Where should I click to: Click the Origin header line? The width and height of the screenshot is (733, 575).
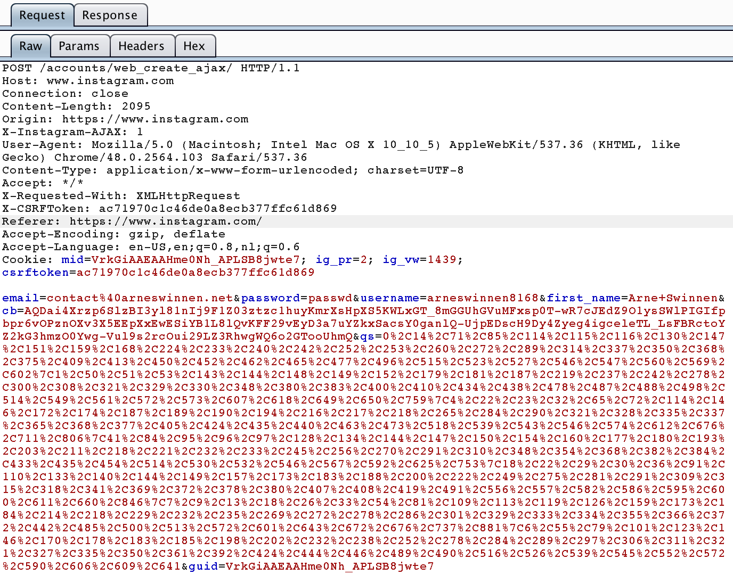[x=125, y=119]
